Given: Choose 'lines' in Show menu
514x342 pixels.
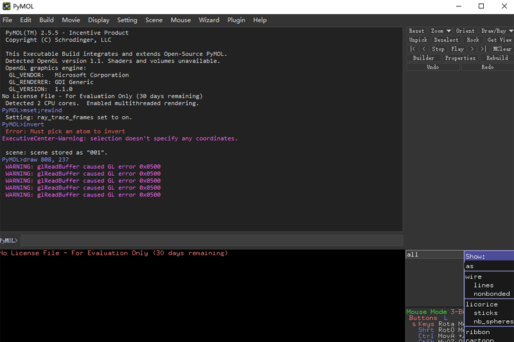Looking at the screenshot, I should [x=489, y=285].
